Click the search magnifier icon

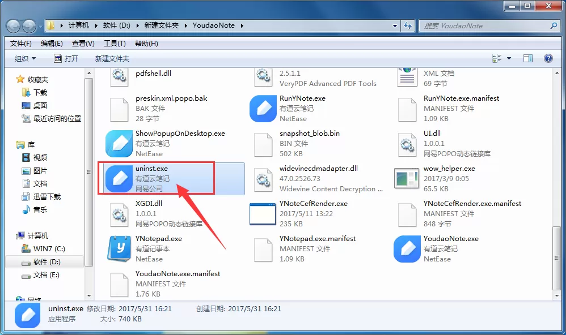coord(554,25)
